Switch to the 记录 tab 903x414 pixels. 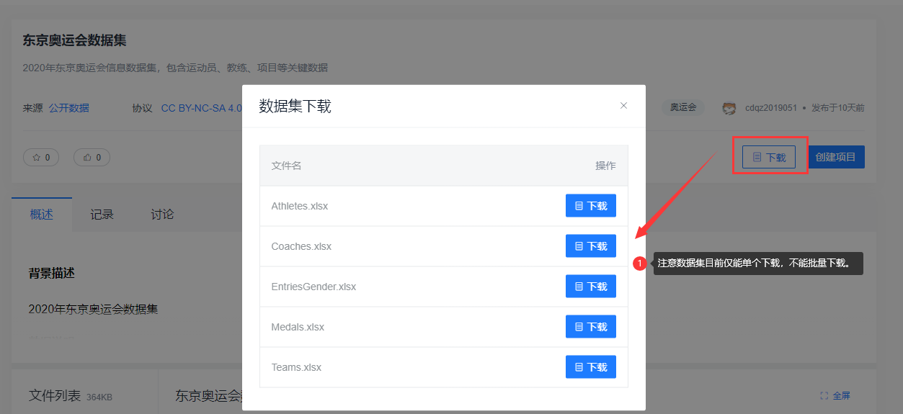click(102, 215)
